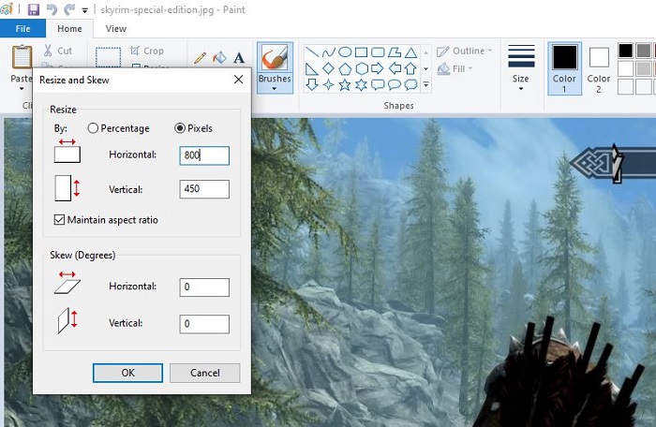This screenshot has height=427, width=656.
Task: Select the Right triangle shape
Action: pyautogui.click(x=312, y=68)
